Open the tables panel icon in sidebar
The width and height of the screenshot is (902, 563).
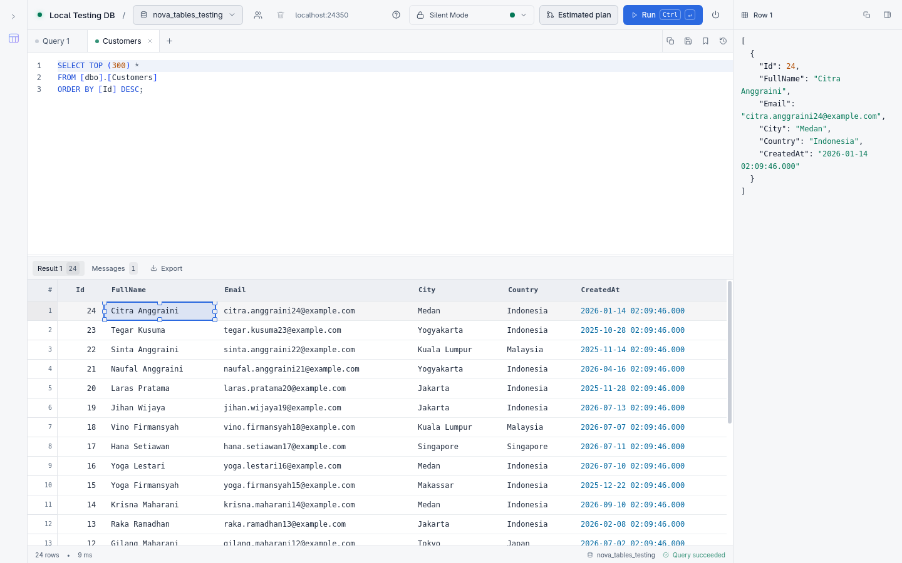14,38
